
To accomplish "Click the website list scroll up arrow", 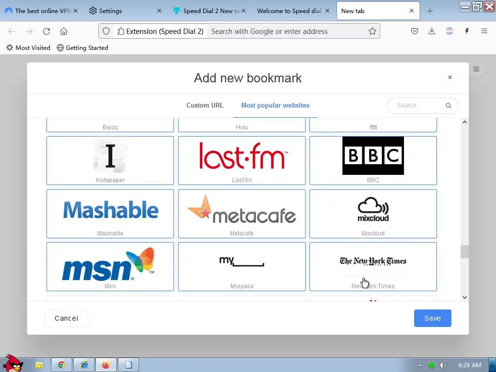I will 465,122.
